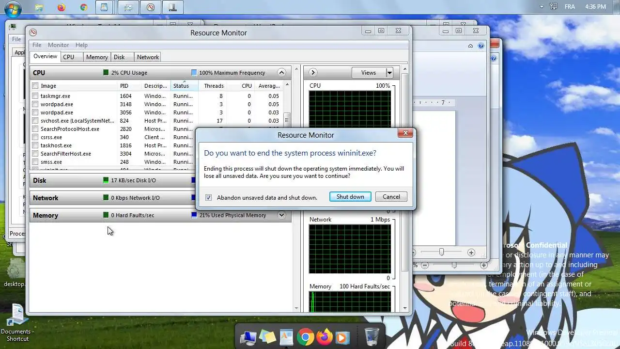Switch to Resource Monitor via top taskbar button
620x349 pixels.
click(151, 7)
